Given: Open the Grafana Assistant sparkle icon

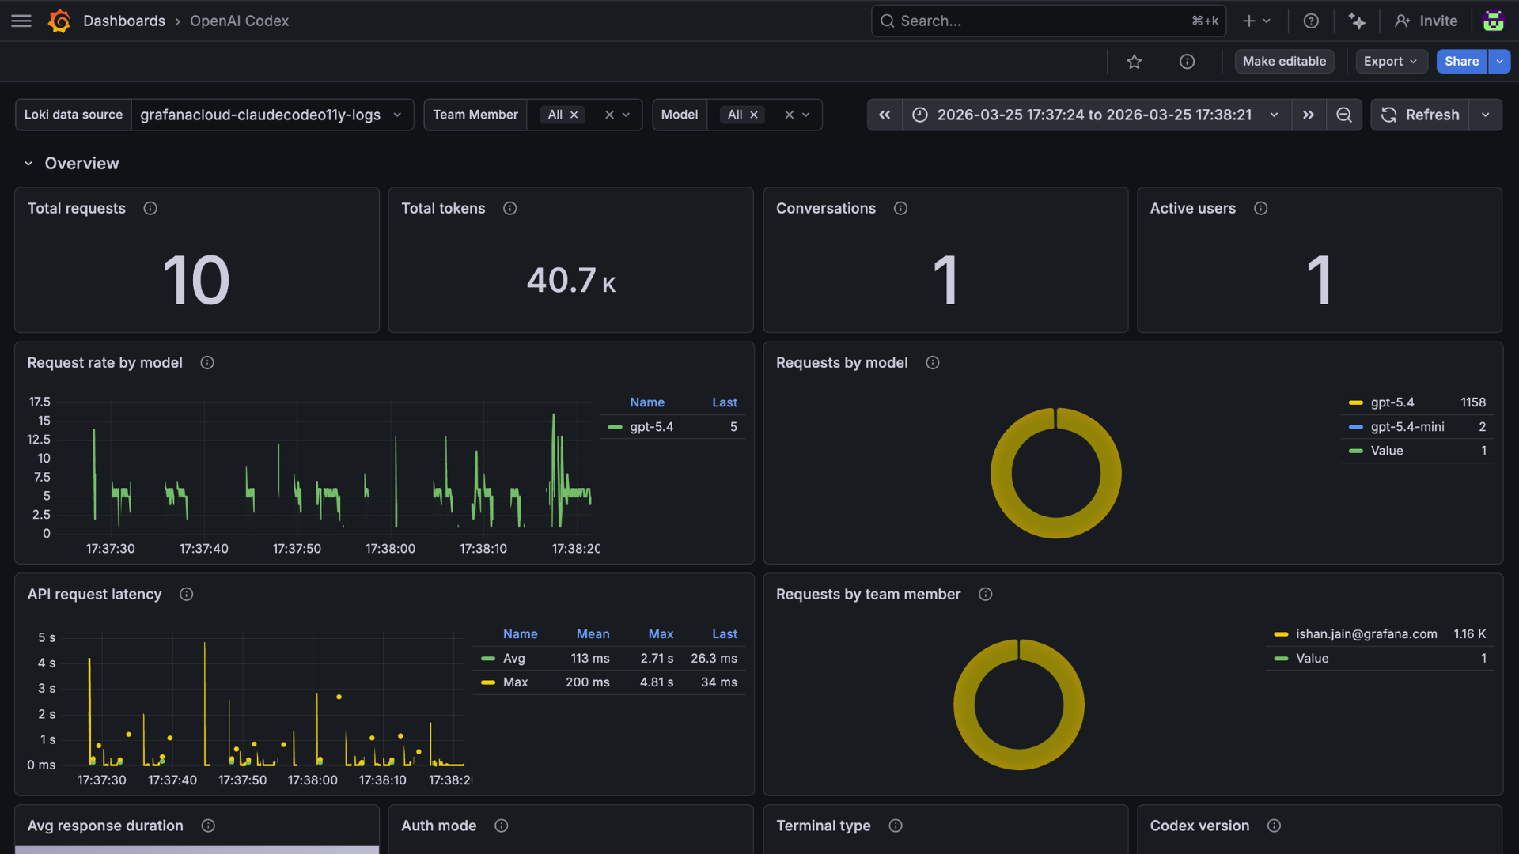Looking at the screenshot, I should click(x=1357, y=21).
